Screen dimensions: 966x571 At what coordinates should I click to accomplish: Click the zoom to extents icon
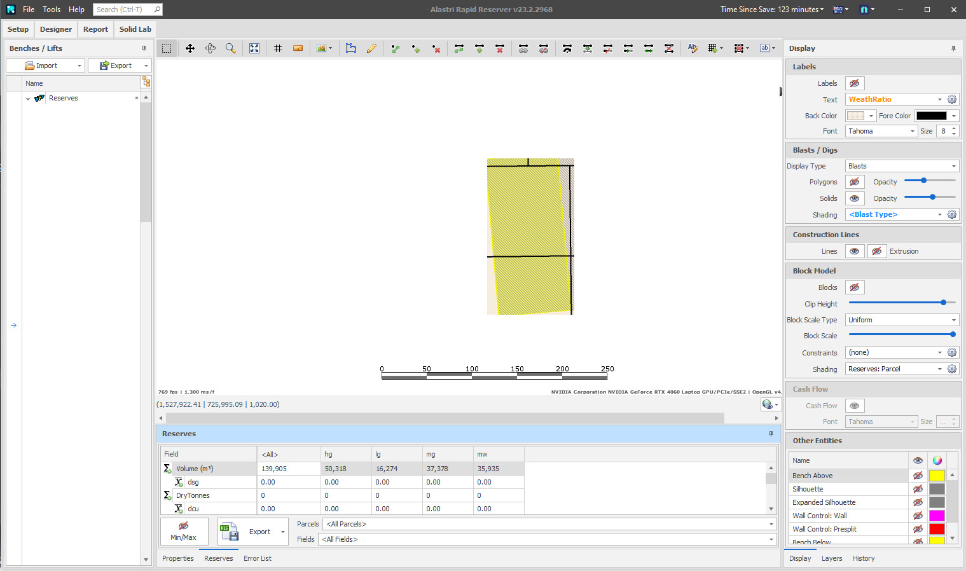point(254,48)
